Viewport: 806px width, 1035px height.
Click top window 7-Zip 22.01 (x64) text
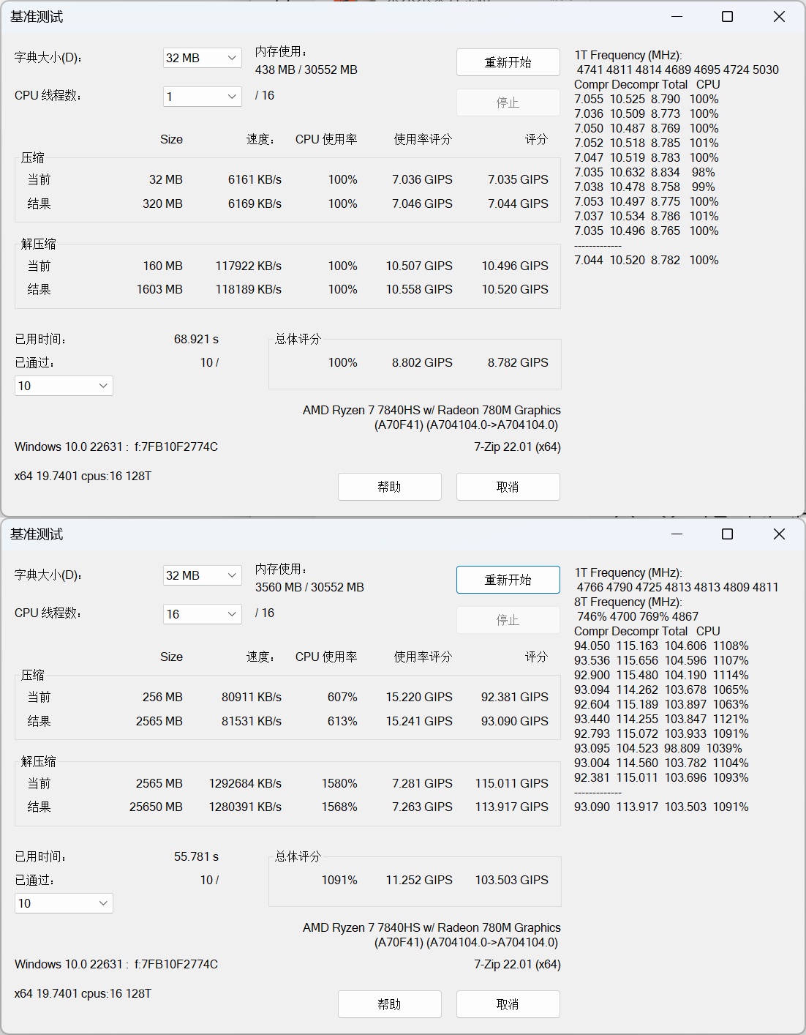point(517,446)
